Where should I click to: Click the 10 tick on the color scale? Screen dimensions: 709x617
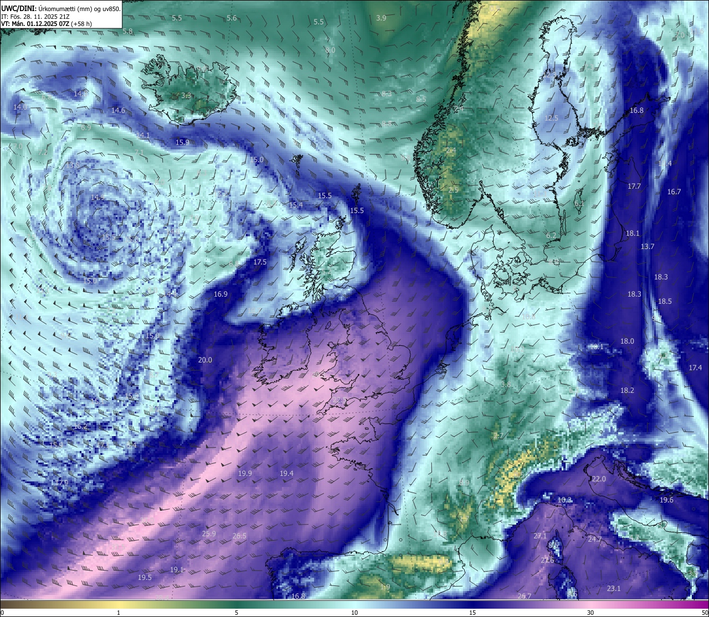coord(354,613)
